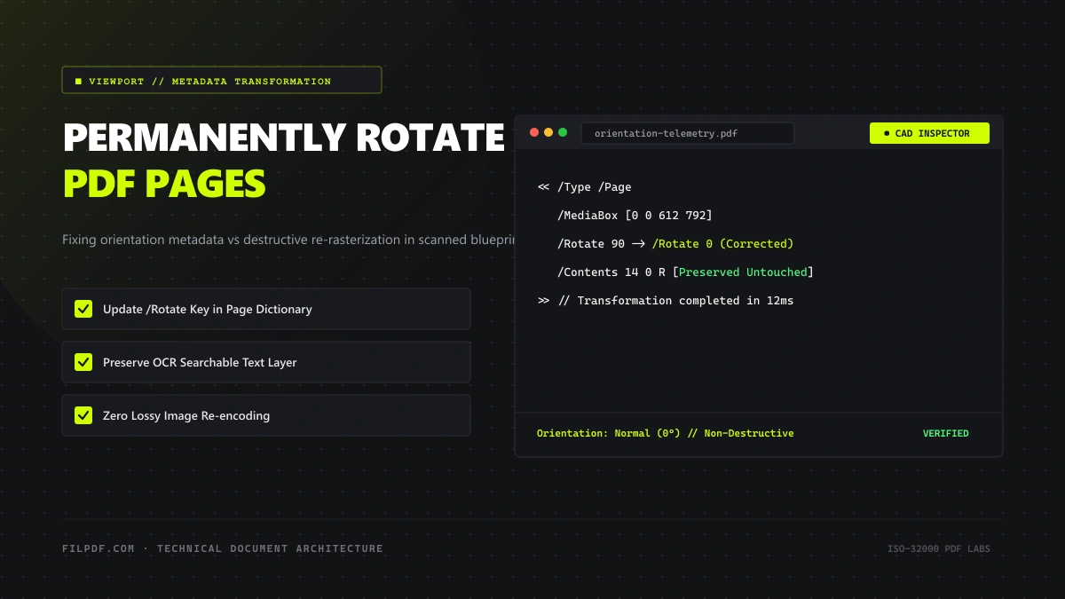Click the VERIFIED status label
Screen dimensions: 1065x599
pos(945,434)
